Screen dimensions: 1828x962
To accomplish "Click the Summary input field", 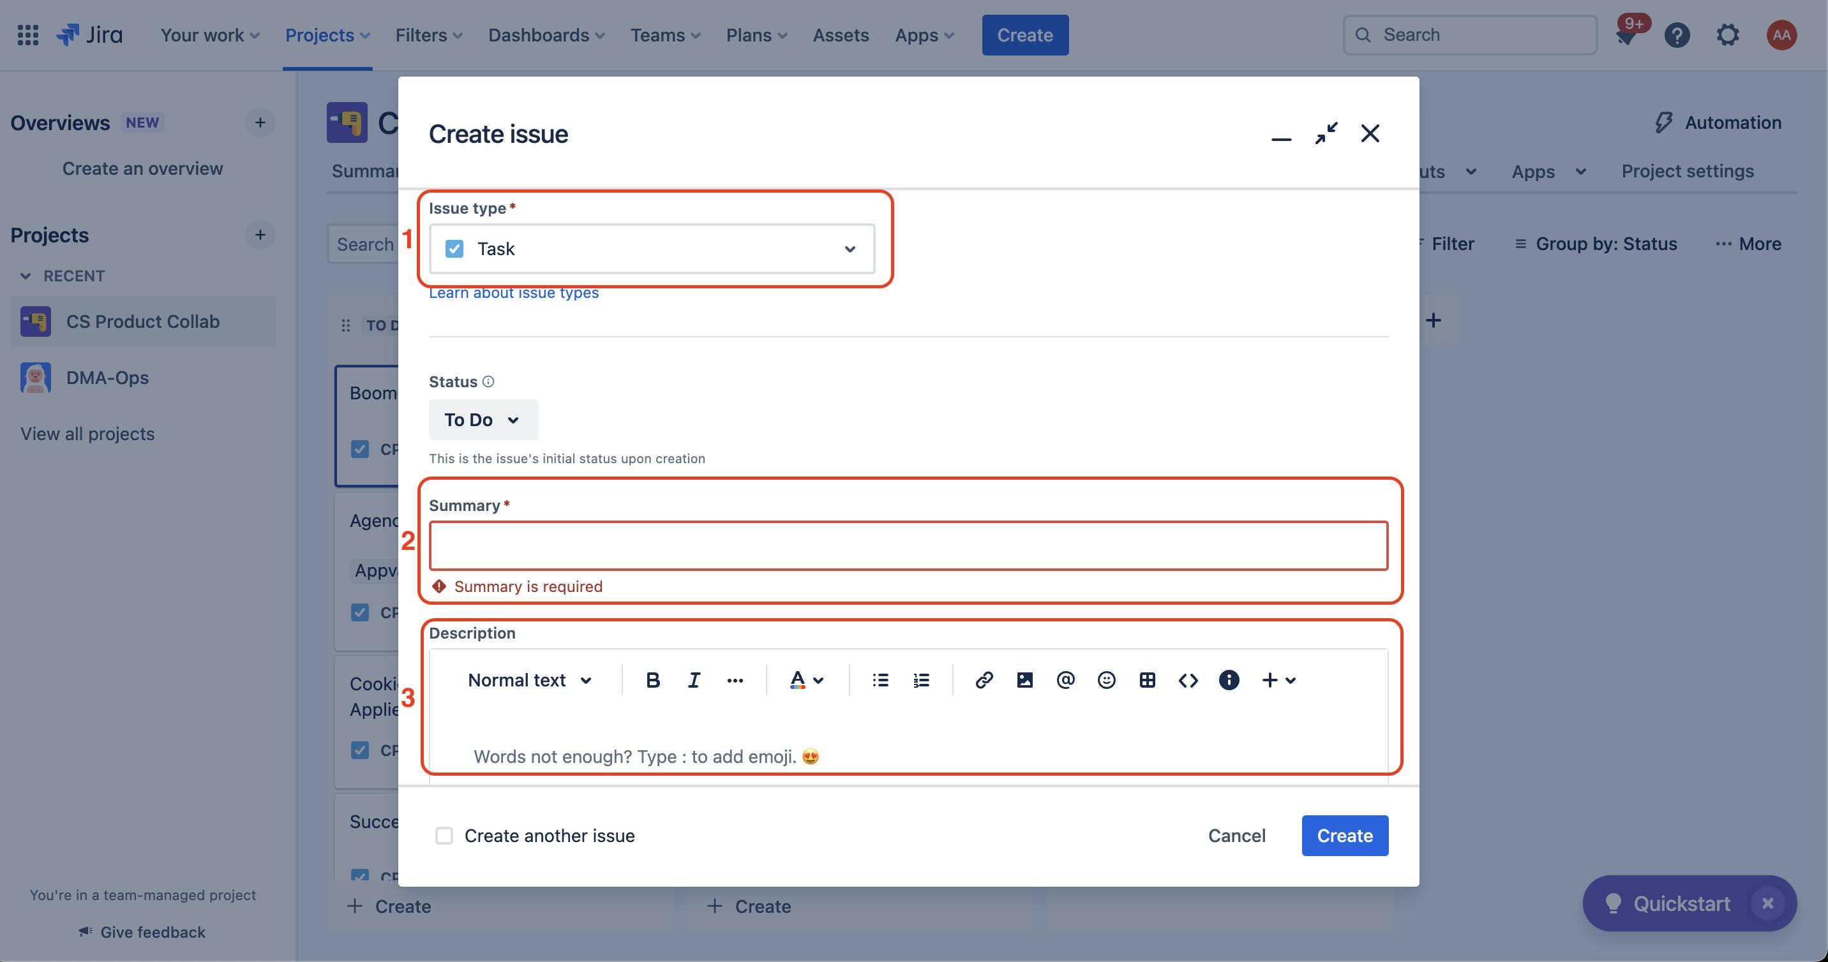I will click(x=908, y=545).
